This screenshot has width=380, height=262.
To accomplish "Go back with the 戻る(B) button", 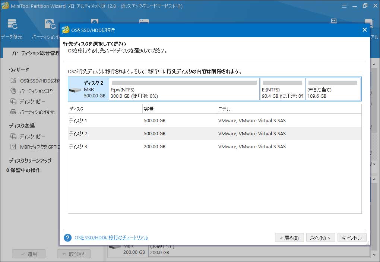I will [289, 238].
